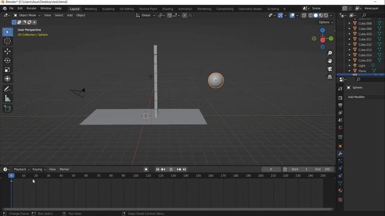Toggle snapping magnet in viewport header

tap(170, 16)
